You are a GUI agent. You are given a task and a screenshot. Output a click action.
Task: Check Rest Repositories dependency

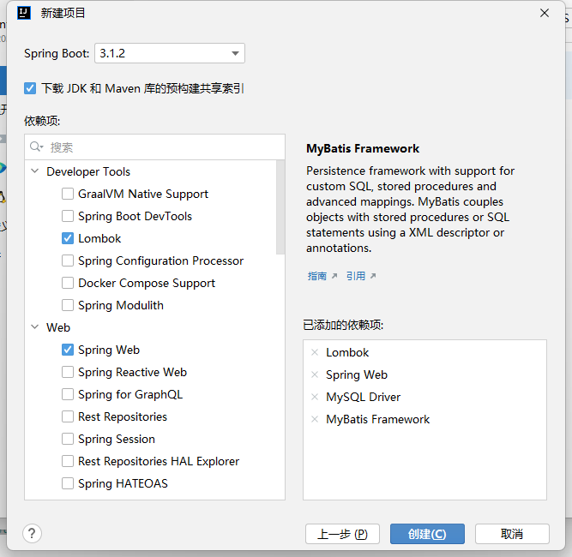point(68,416)
